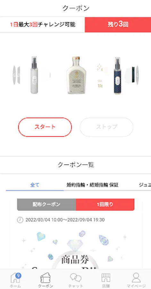Image resolution: width=151 pixels, height=289 pixels.
Task: Click the クーポン一覧 section header
Action: click(x=76, y=165)
